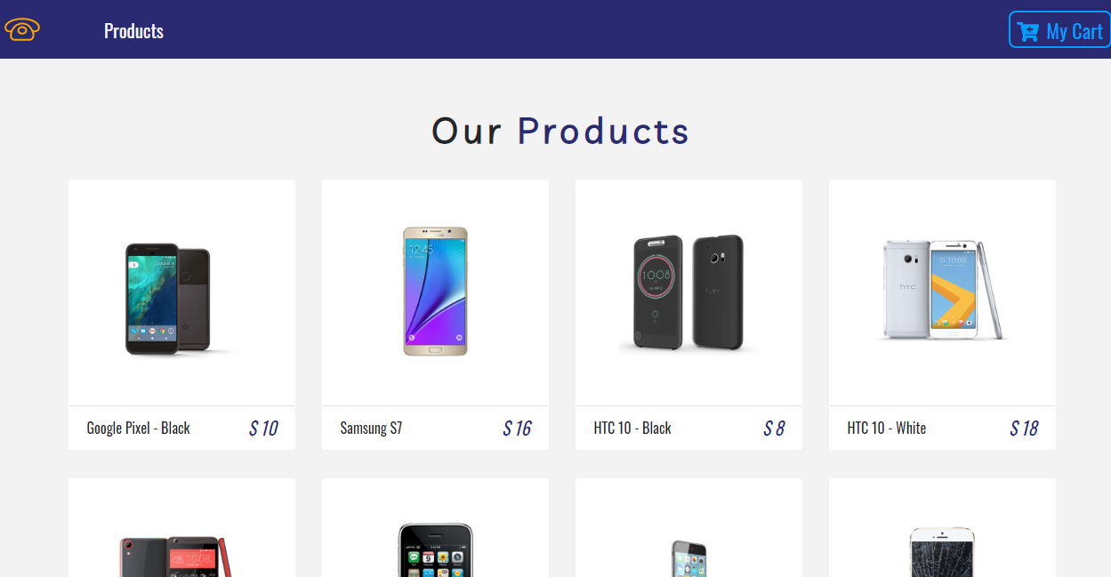
Task: Click the Our Products heading
Action: point(560,131)
